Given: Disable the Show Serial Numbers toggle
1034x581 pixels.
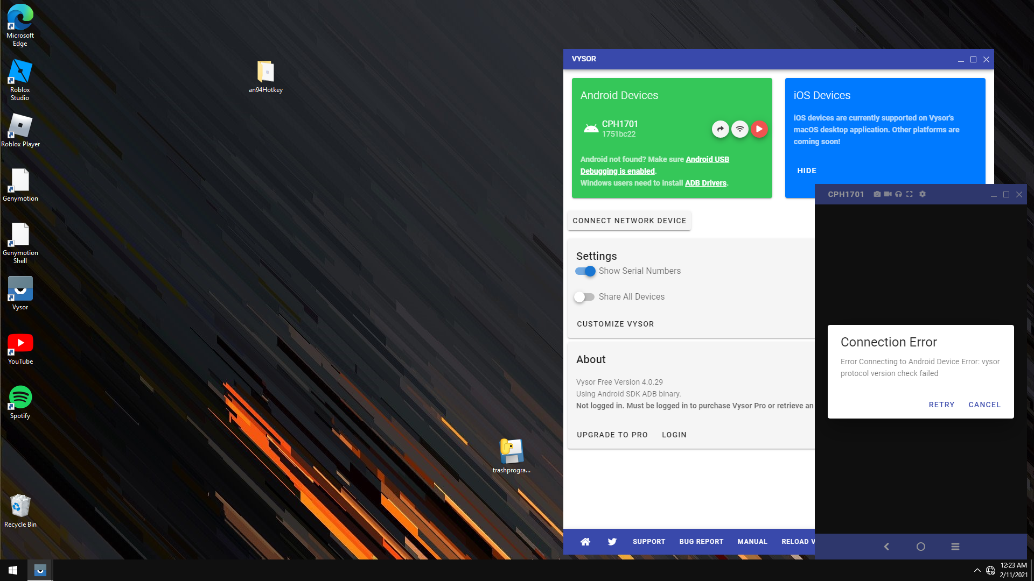Looking at the screenshot, I should click(585, 271).
